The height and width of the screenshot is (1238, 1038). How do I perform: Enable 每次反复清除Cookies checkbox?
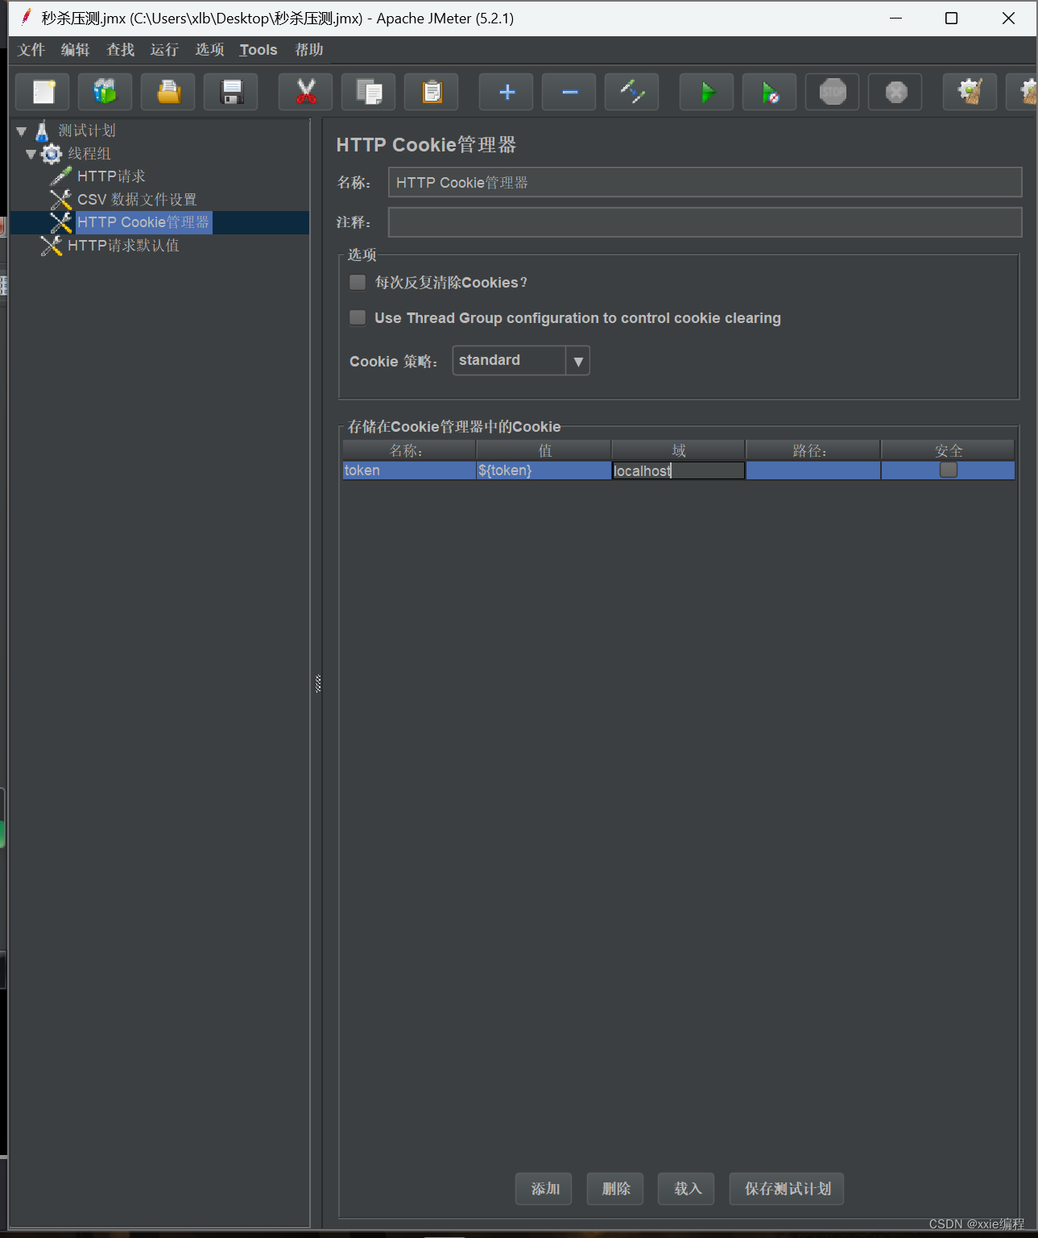(358, 283)
